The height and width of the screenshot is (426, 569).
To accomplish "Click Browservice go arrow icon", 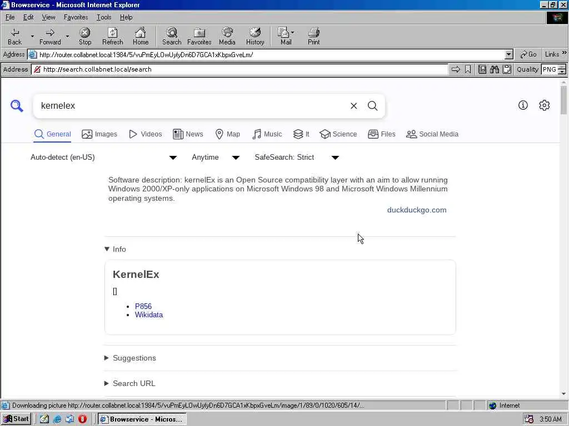I will tap(456, 69).
